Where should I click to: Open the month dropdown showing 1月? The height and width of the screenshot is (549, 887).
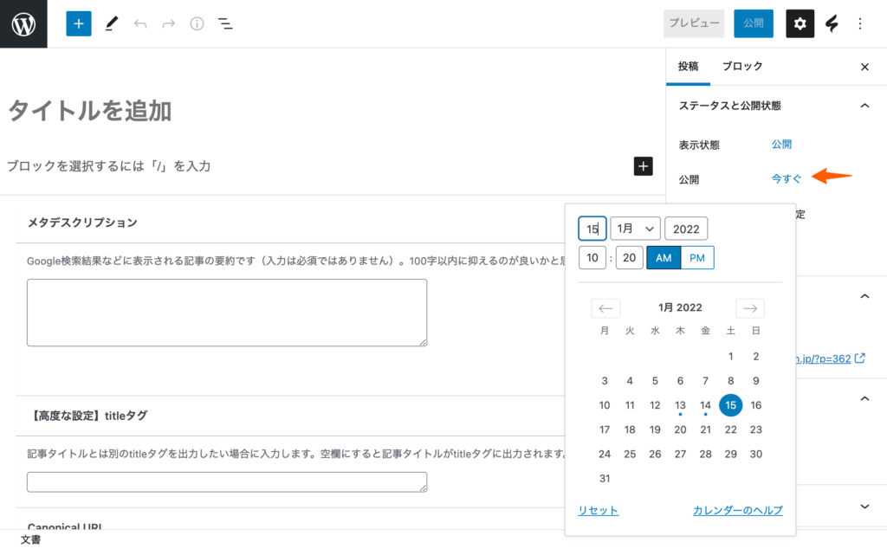tap(635, 229)
